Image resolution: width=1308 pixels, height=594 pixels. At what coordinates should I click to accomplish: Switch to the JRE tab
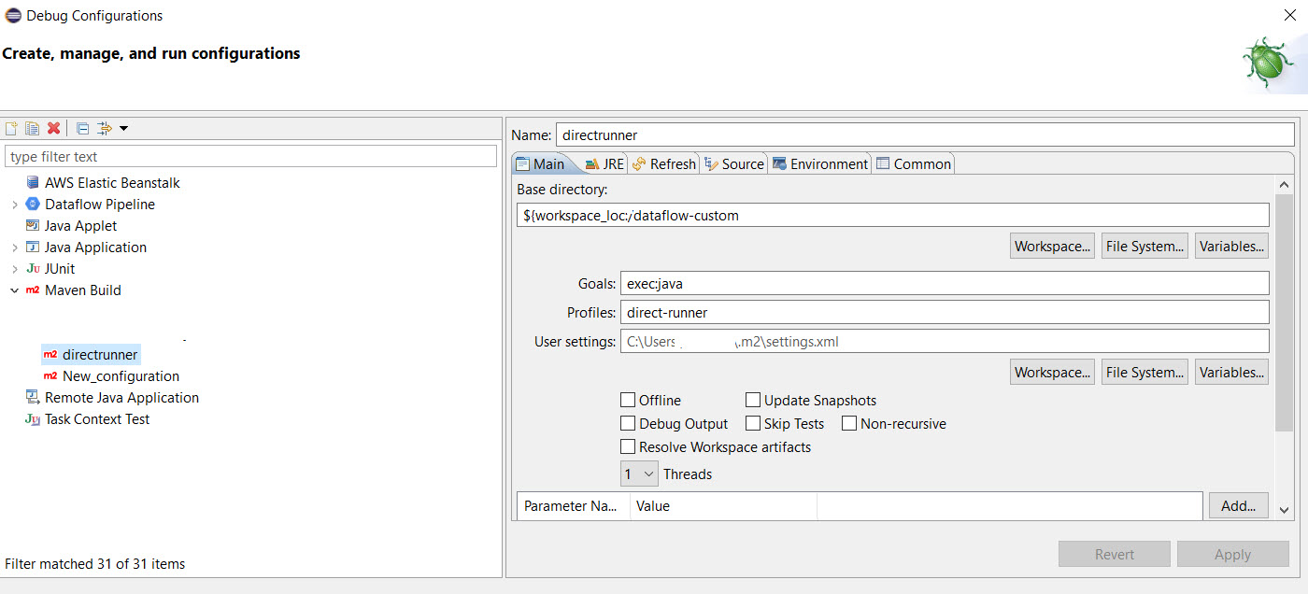pos(604,163)
